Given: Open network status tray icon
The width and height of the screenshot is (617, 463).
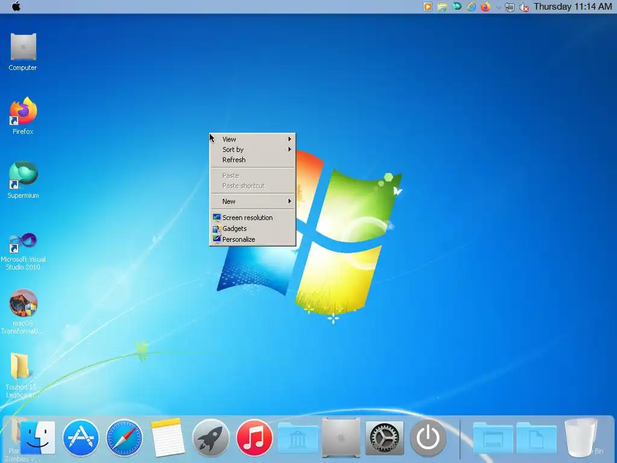Looking at the screenshot, I should pos(510,7).
